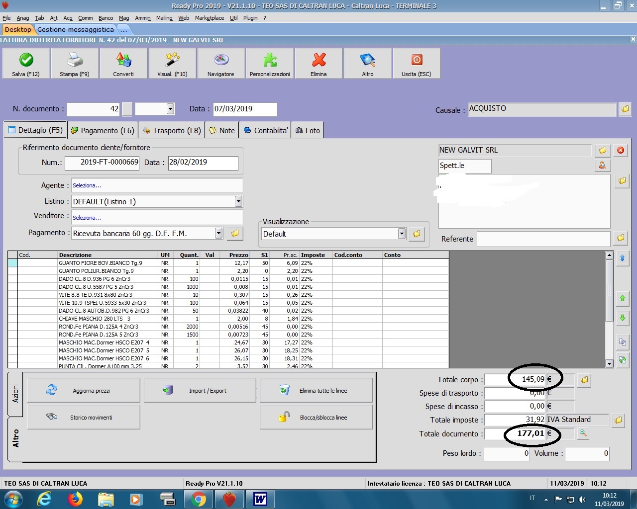This screenshot has height=509, width=637.
Task: Select Agente via Seleziona link
Action: [x=87, y=185]
